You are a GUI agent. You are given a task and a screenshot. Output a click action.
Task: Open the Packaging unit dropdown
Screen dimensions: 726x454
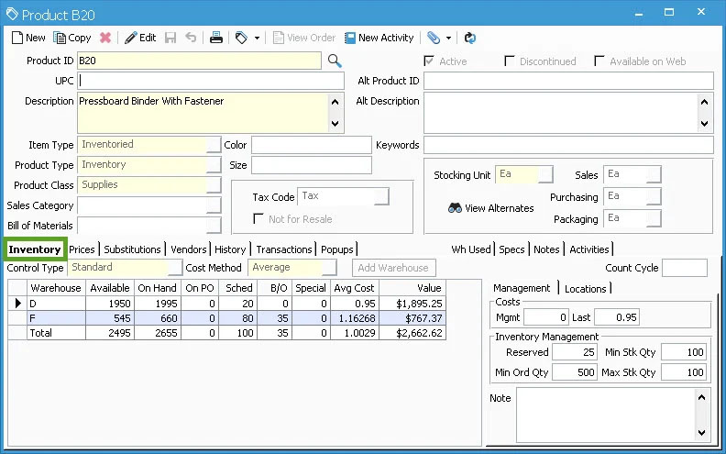[x=654, y=218]
